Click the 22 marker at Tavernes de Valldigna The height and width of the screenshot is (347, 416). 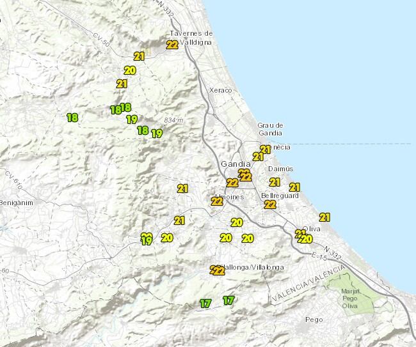pos(172,45)
